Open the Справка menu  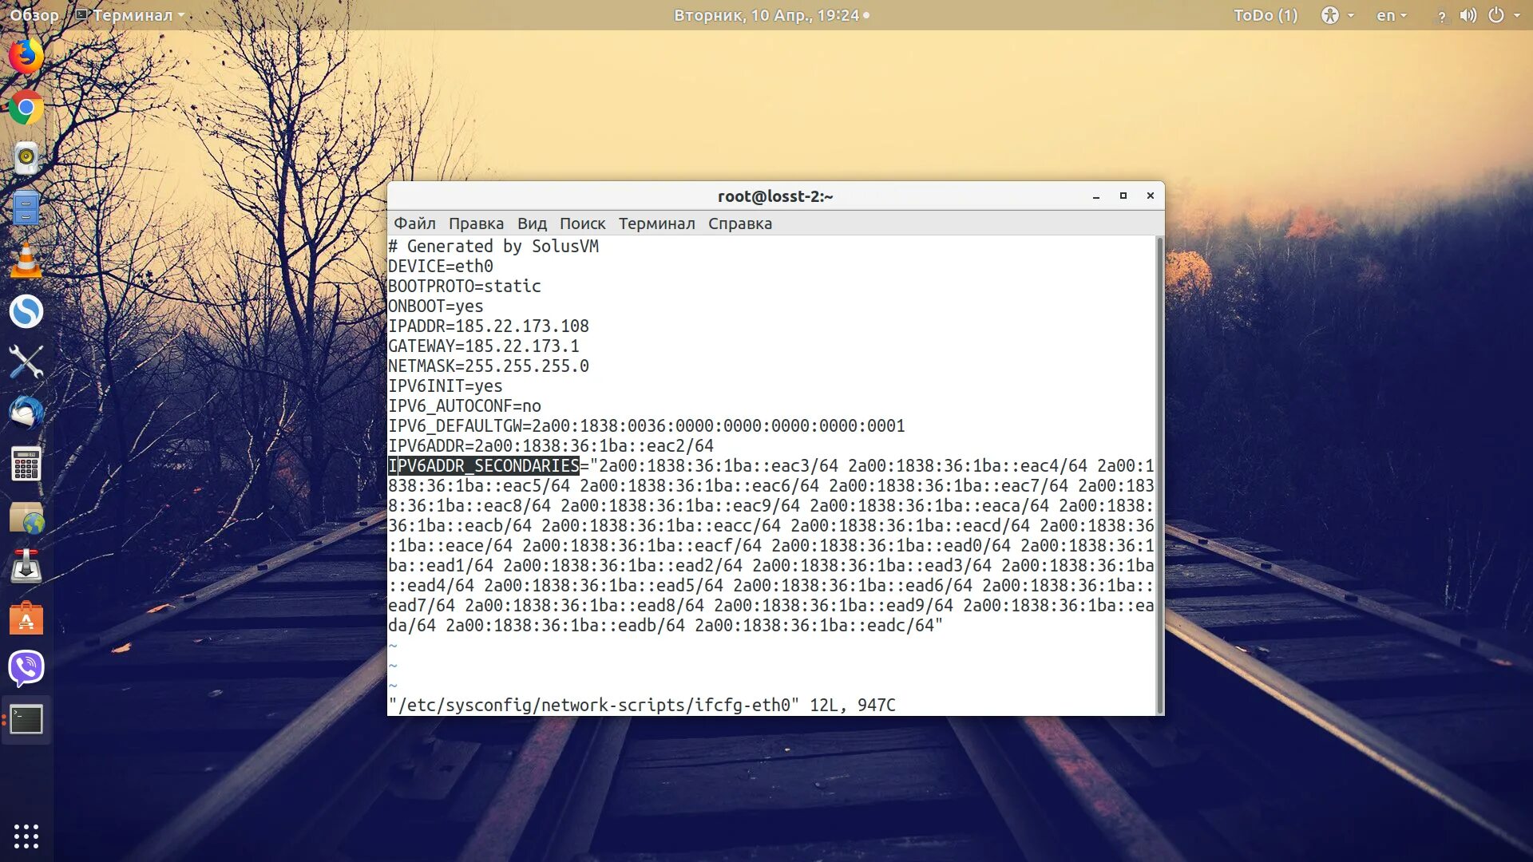pos(739,223)
